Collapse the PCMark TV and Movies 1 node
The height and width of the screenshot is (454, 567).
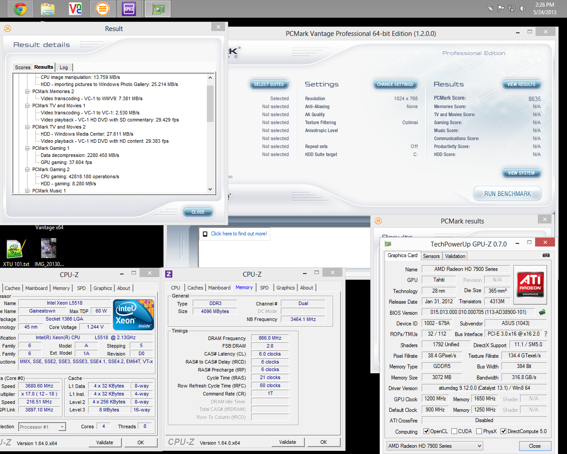[27, 106]
